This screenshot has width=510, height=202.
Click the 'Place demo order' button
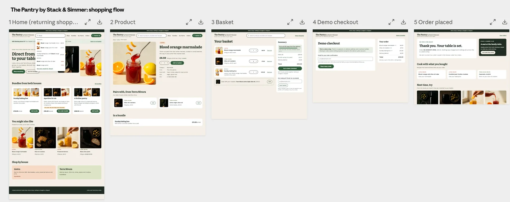point(326,66)
